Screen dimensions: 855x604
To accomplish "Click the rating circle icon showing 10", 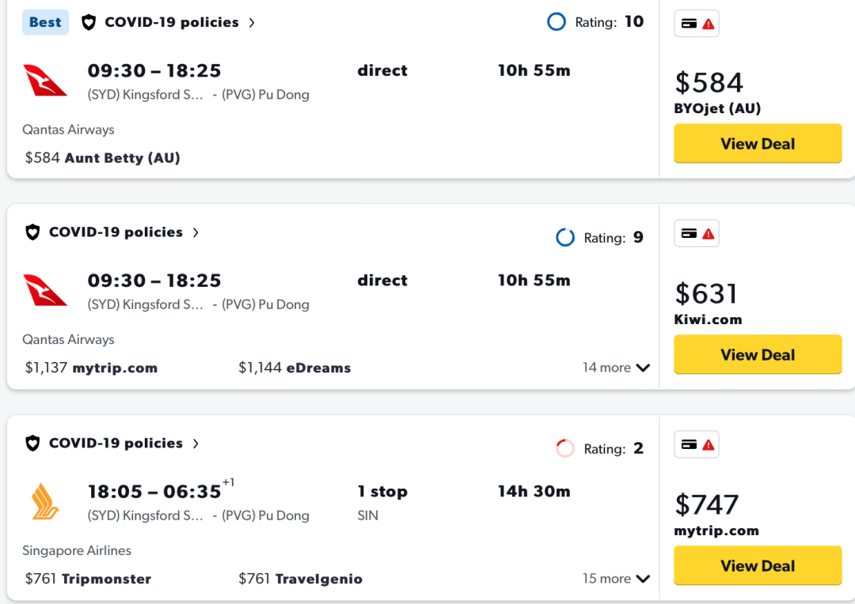I will (x=557, y=22).
